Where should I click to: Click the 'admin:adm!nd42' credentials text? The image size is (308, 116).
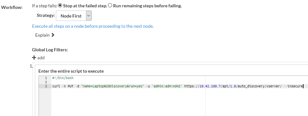[x=167, y=86]
